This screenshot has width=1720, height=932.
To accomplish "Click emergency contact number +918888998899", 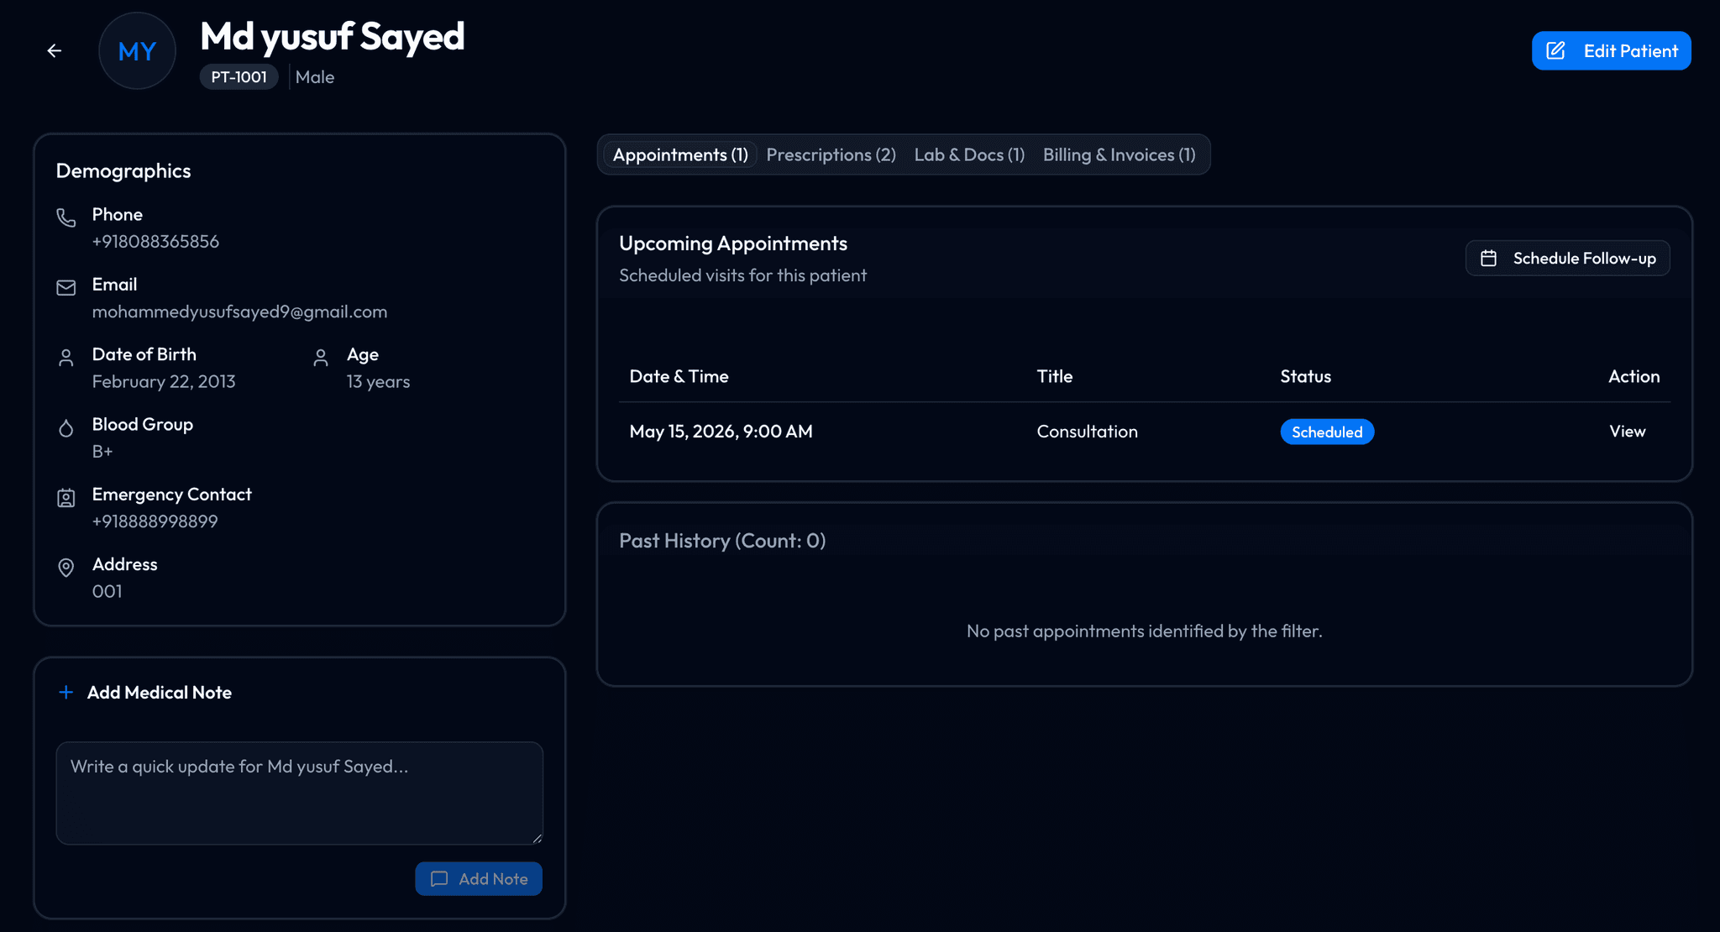I will pyautogui.click(x=155, y=521).
